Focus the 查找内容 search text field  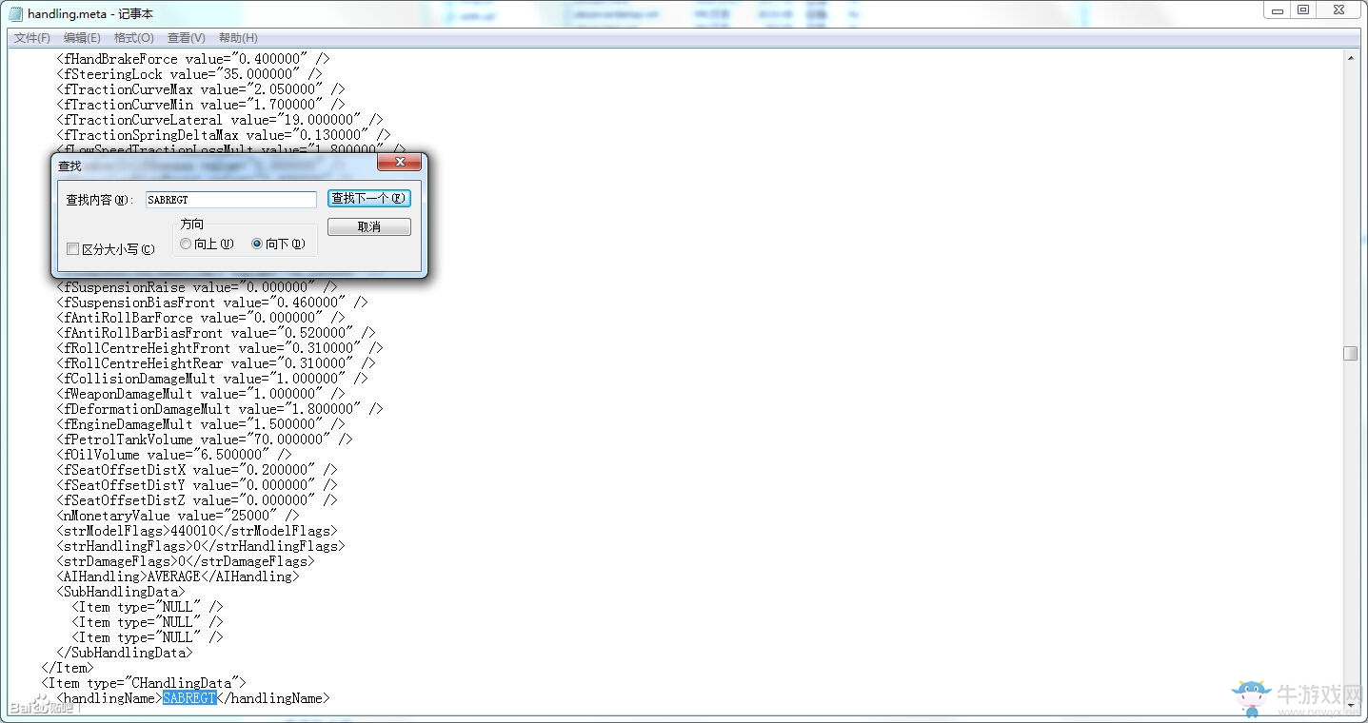coord(230,200)
